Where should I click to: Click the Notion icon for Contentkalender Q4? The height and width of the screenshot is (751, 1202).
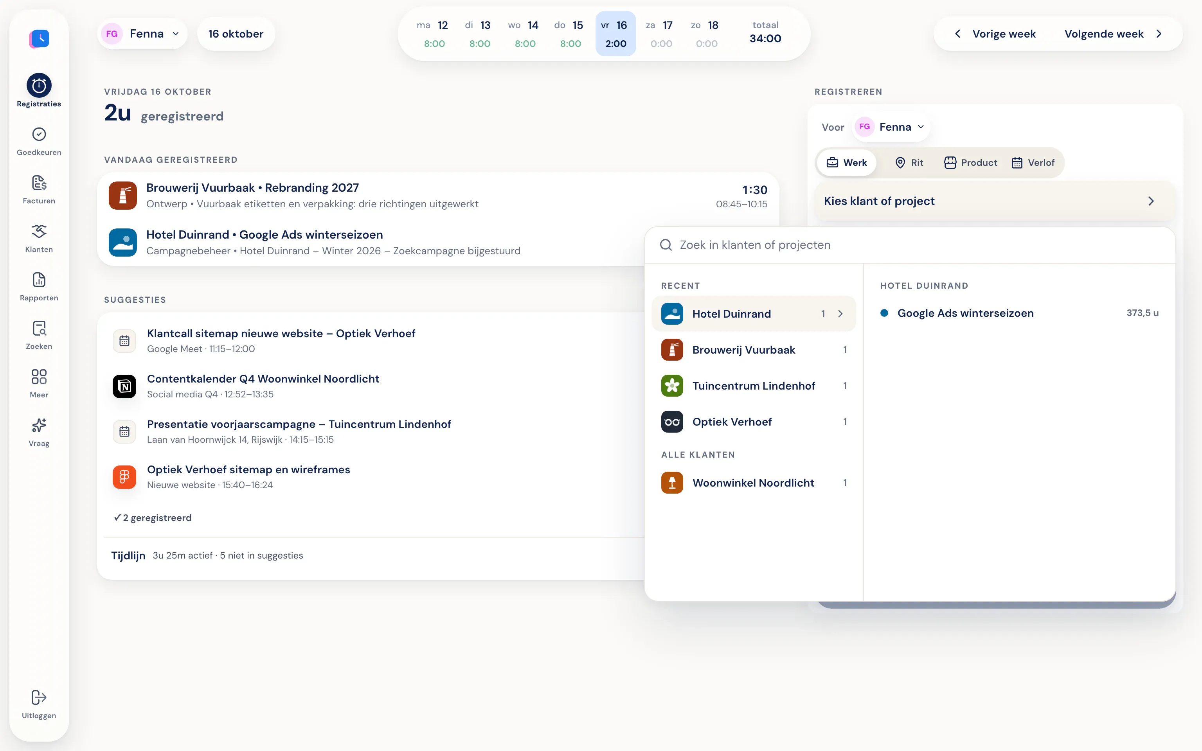click(x=124, y=386)
